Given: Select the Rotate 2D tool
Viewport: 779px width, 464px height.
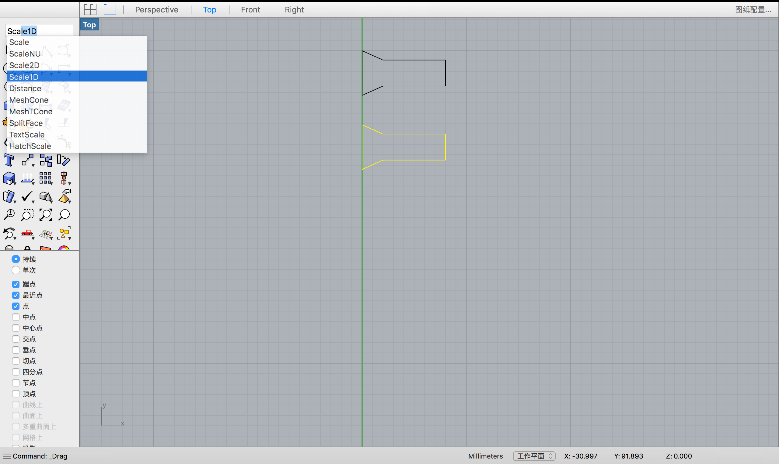Looking at the screenshot, I should coord(64,161).
